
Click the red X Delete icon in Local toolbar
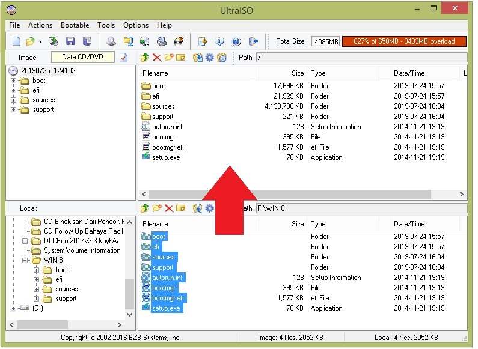[168, 208]
